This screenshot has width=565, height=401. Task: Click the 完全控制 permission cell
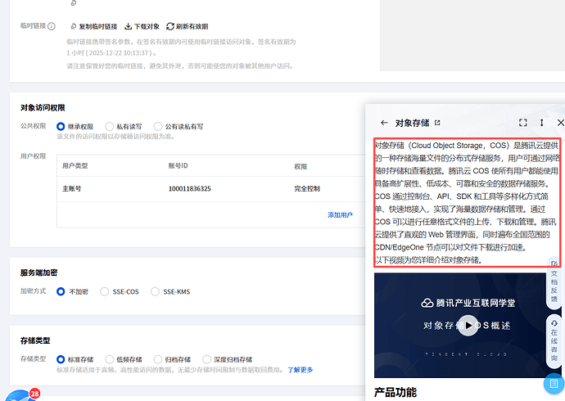pyautogui.click(x=307, y=188)
